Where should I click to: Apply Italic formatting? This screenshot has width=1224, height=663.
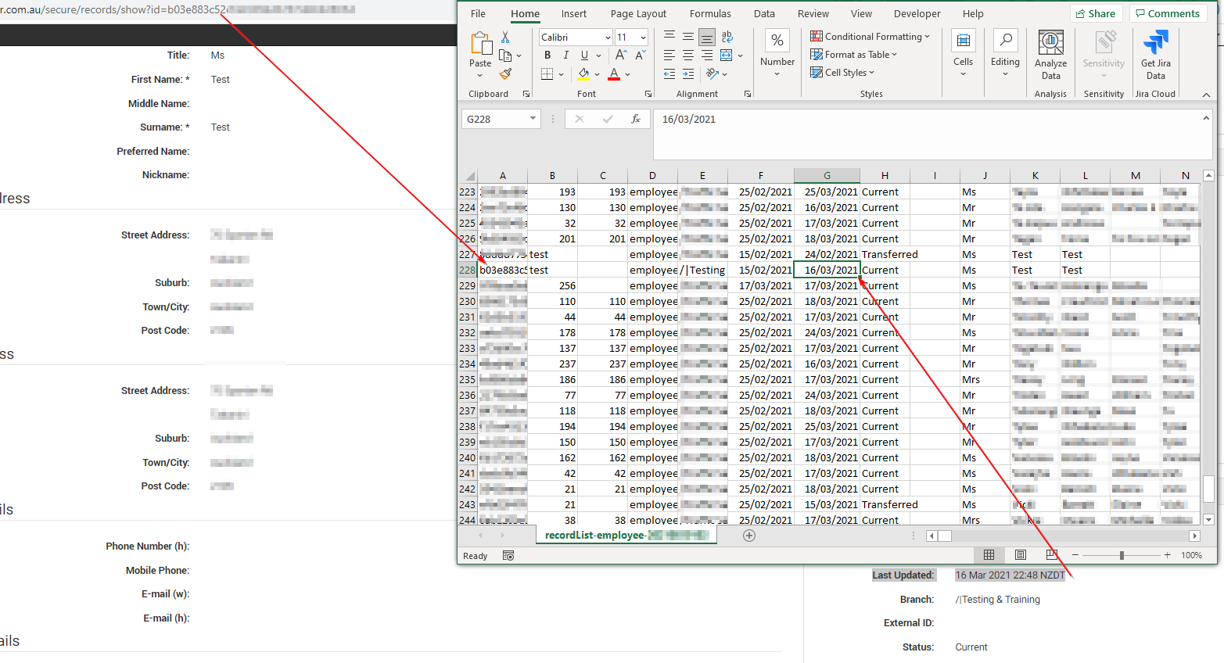pyautogui.click(x=565, y=56)
